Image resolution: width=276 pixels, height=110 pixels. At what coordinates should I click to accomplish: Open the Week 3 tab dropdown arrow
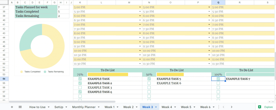coord(156,107)
